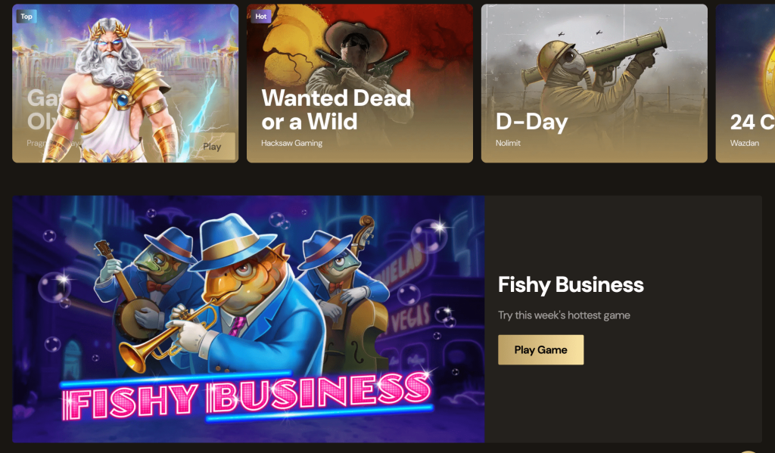
Task: Select the Fishy Business heading text
Action: [x=571, y=284]
